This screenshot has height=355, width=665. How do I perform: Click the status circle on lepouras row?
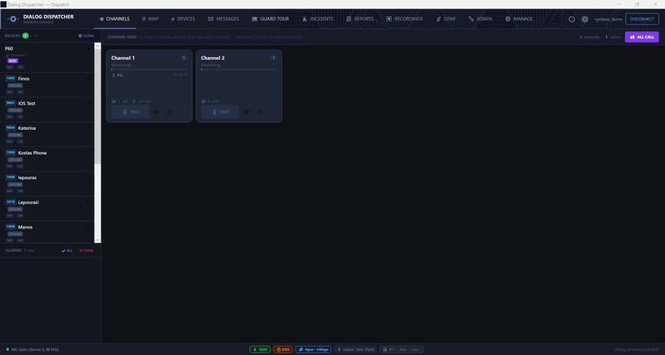point(88,178)
